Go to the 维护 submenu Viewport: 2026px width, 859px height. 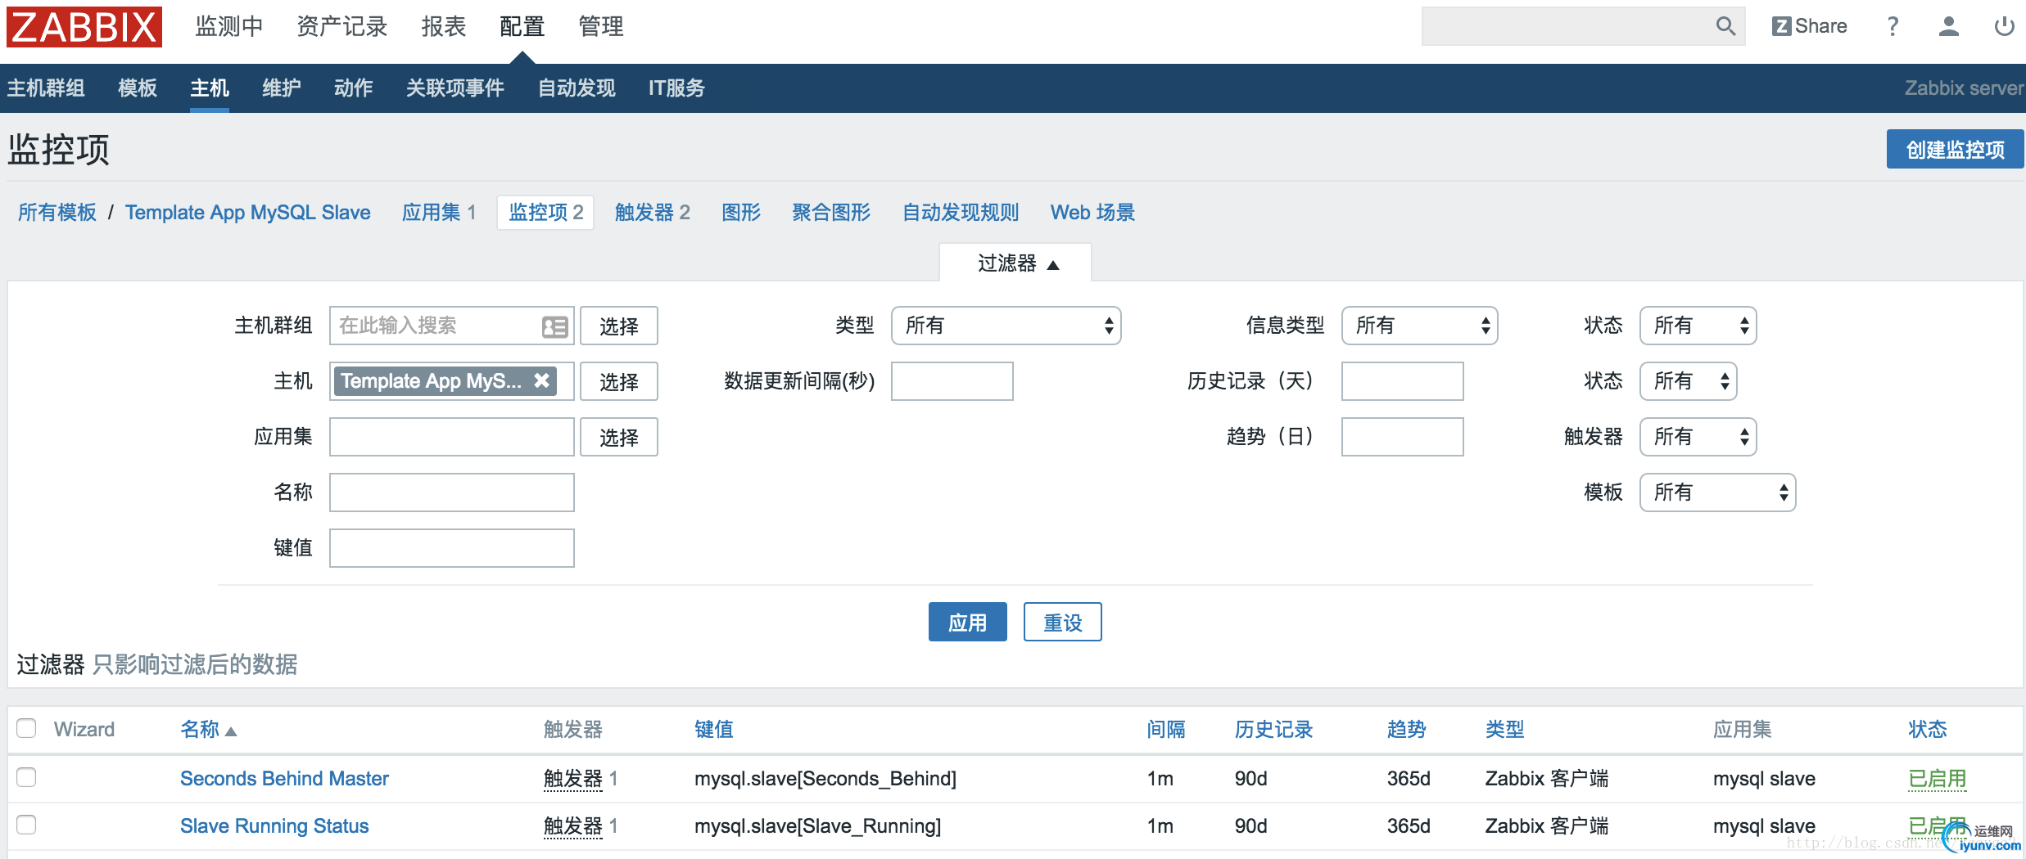tap(282, 88)
